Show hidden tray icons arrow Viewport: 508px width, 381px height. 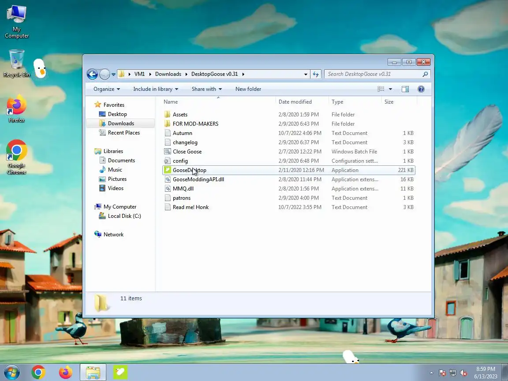pyautogui.click(x=431, y=373)
